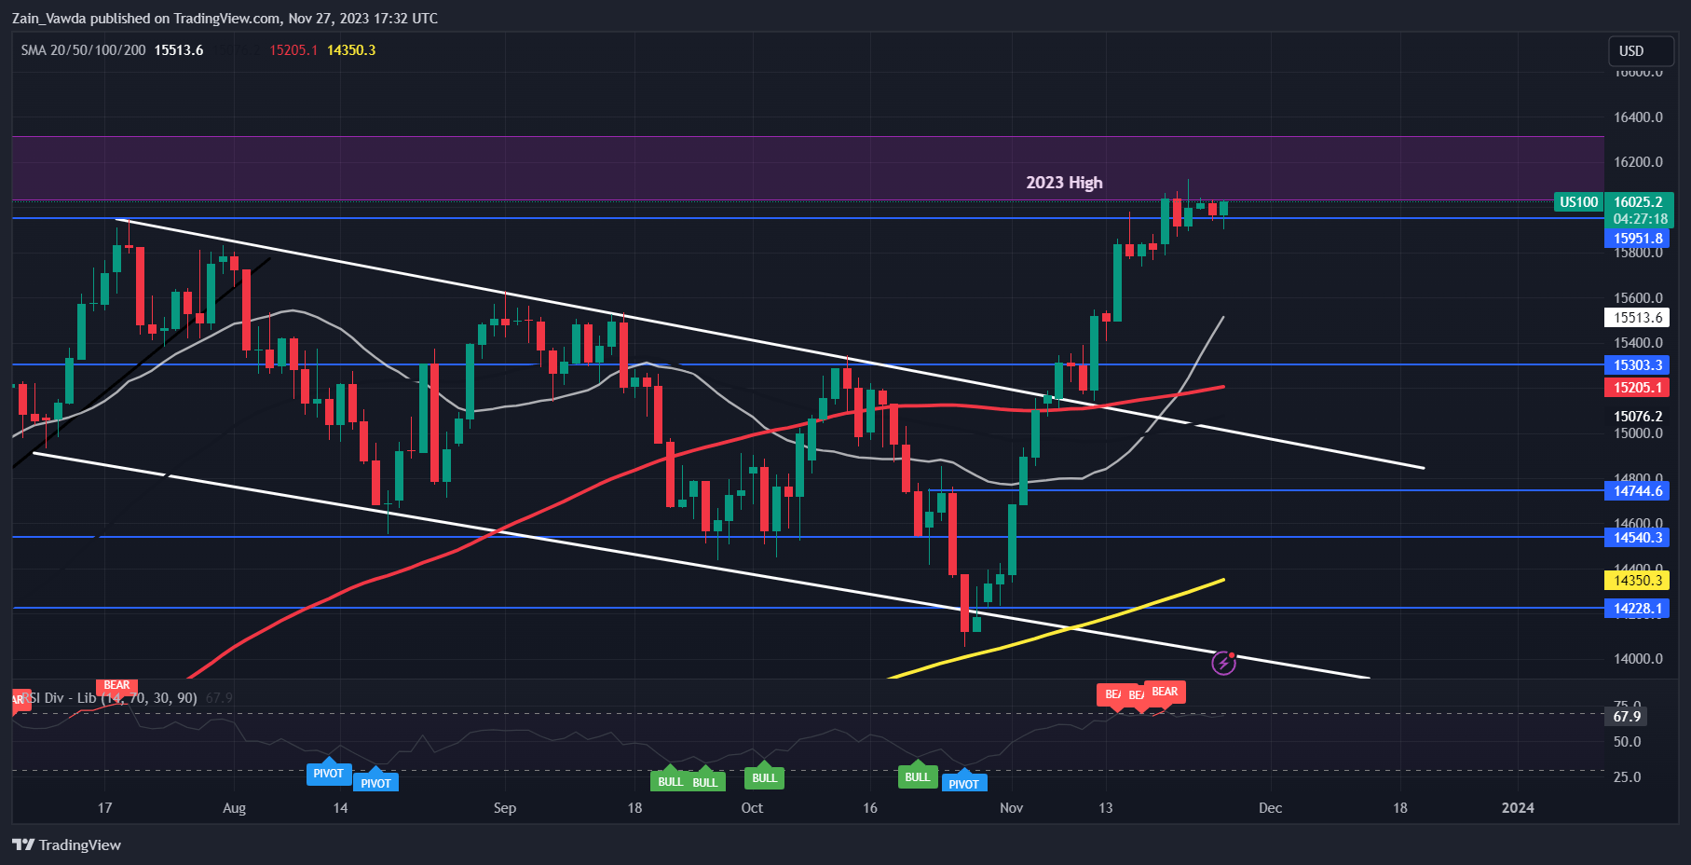Click the 67.9 RSI axis value label
Screen dimensions: 1691x865
[1627, 717]
